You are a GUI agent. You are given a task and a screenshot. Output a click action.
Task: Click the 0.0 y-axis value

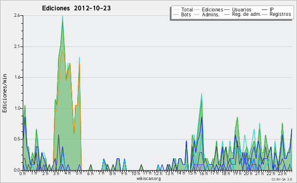(17, 170)
